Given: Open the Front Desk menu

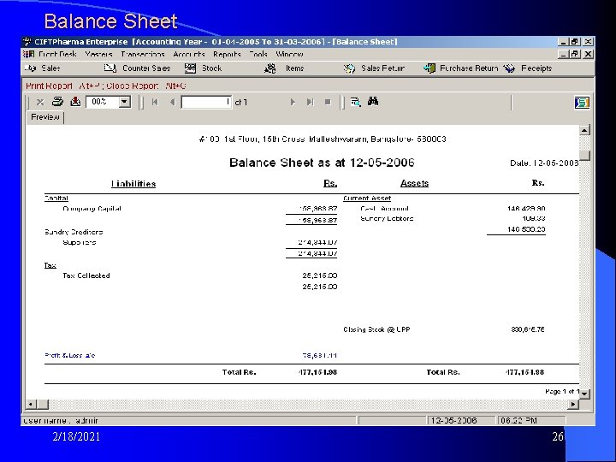Looking at the screenshot, I should [57, 54].
